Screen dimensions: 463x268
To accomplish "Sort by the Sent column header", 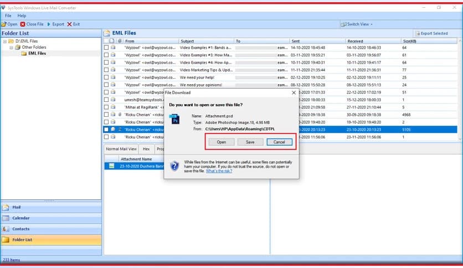I will pyautogui.click(x=317, y=41).
